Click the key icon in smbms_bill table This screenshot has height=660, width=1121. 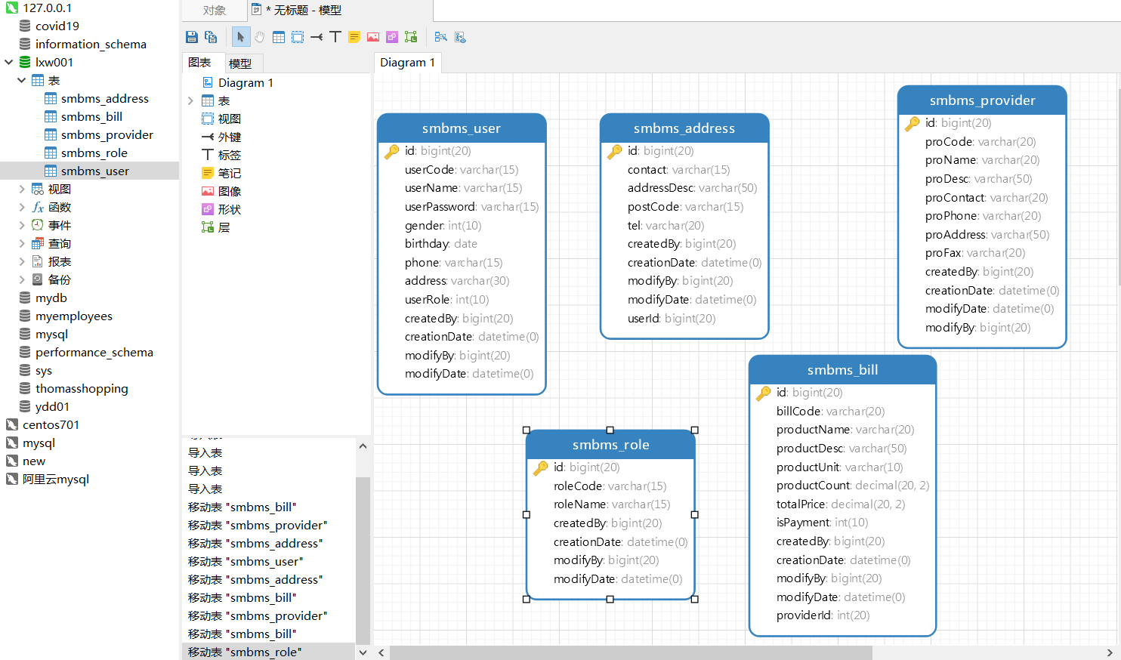pos(764,393)
